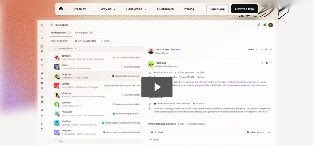Screen dimensions: 314x146
Task: Open search via the sidebar magnifier icon
Action: tap(42, 38)
